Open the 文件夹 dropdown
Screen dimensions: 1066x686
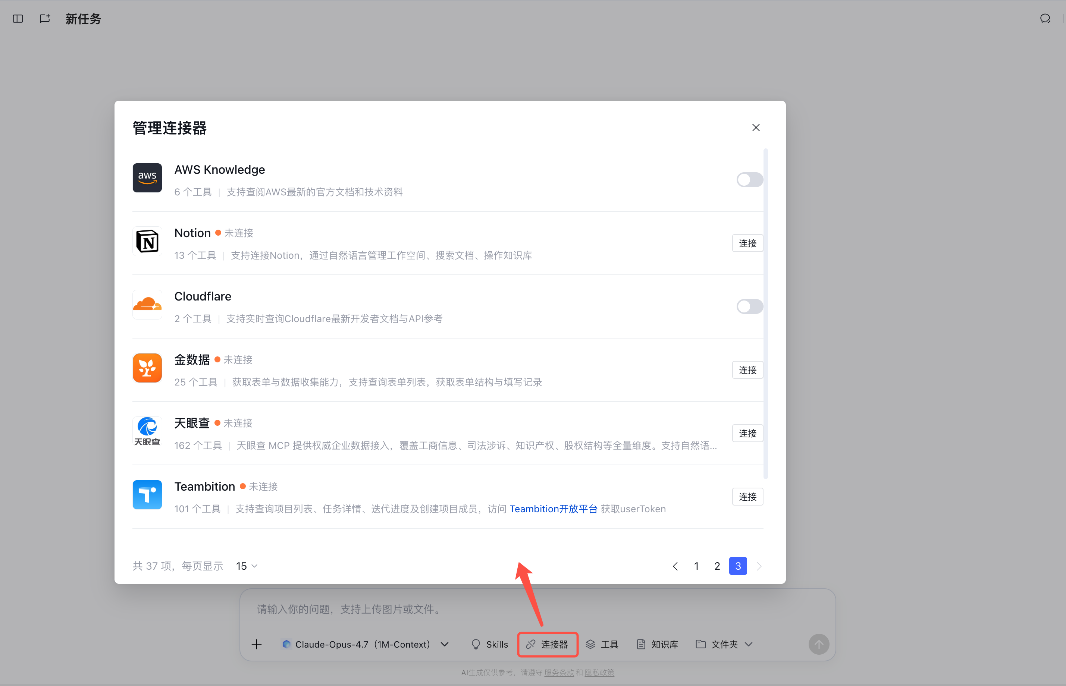point(724,644)
